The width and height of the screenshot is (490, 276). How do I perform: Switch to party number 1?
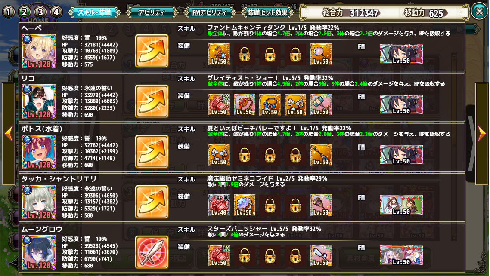[x=9, y=12]
